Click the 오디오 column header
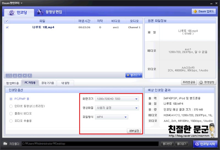220x150 pixels. click(134, 21)
